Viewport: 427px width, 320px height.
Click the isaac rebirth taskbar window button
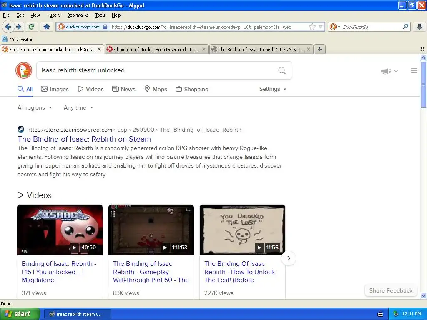[77, 314]
